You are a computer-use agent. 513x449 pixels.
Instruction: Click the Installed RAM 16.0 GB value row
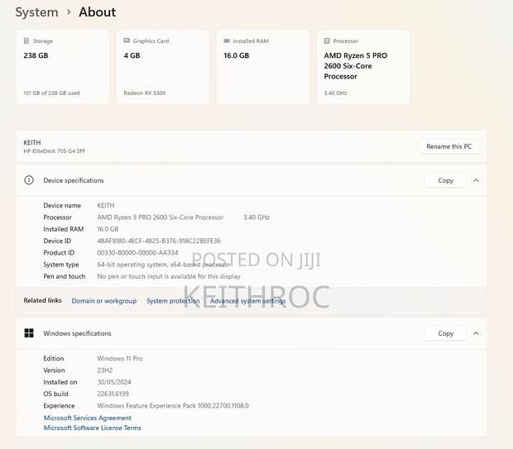click(108, 229)
